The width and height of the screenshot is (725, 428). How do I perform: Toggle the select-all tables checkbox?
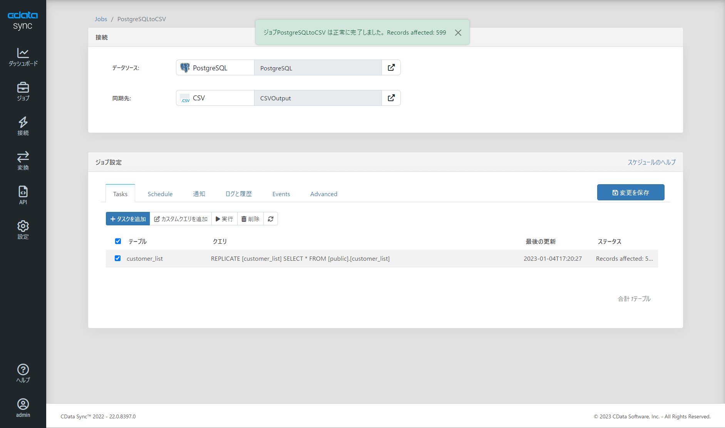pos(118,241)
